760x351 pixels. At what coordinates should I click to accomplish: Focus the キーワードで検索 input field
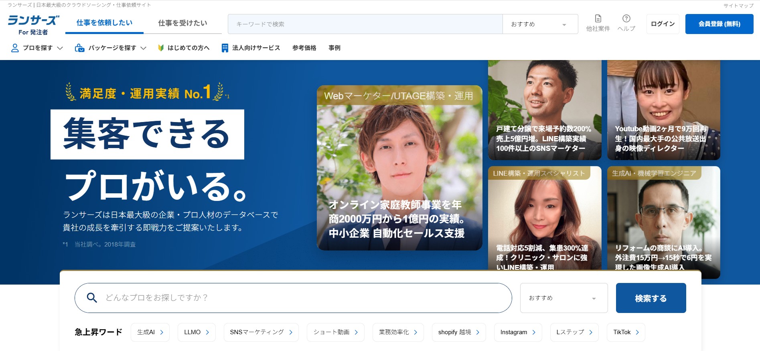coord(365,24)
